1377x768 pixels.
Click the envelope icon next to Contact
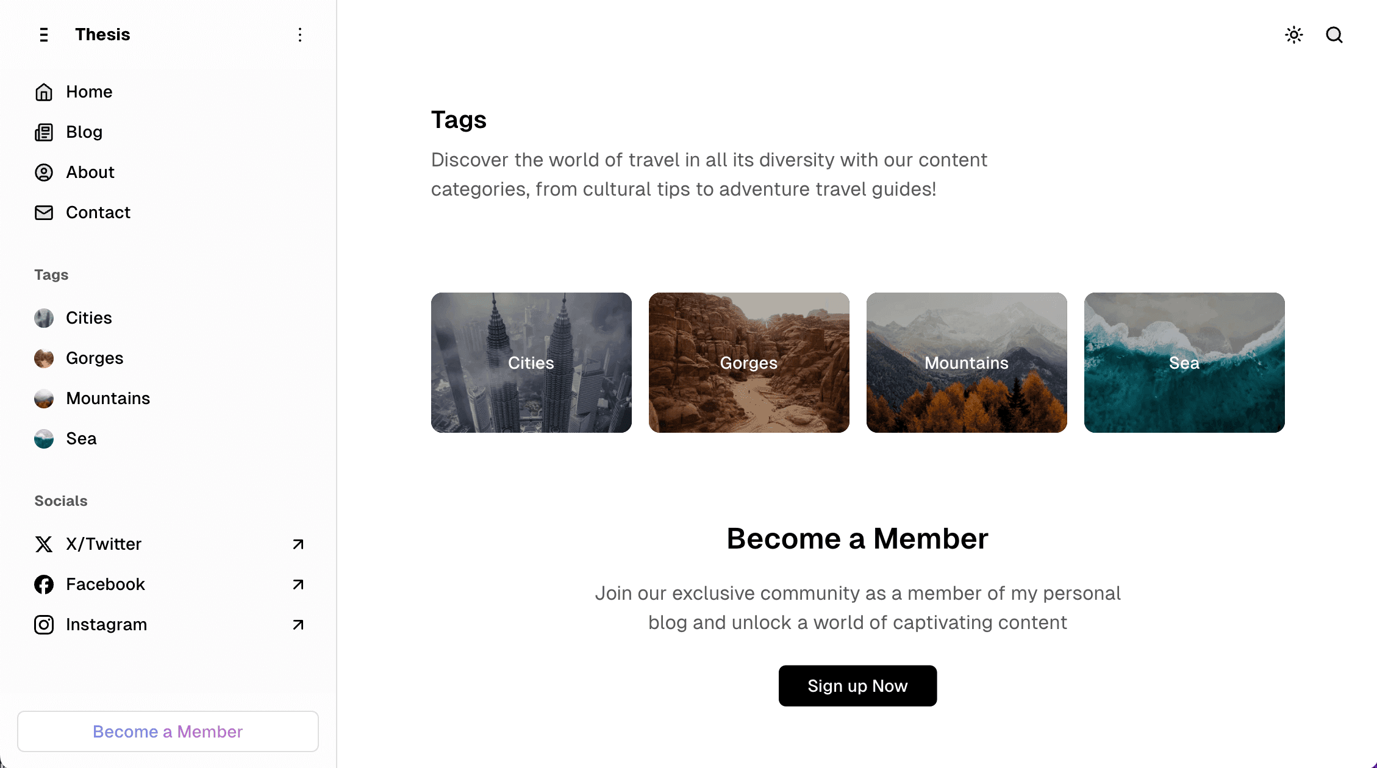click(43, 213)
